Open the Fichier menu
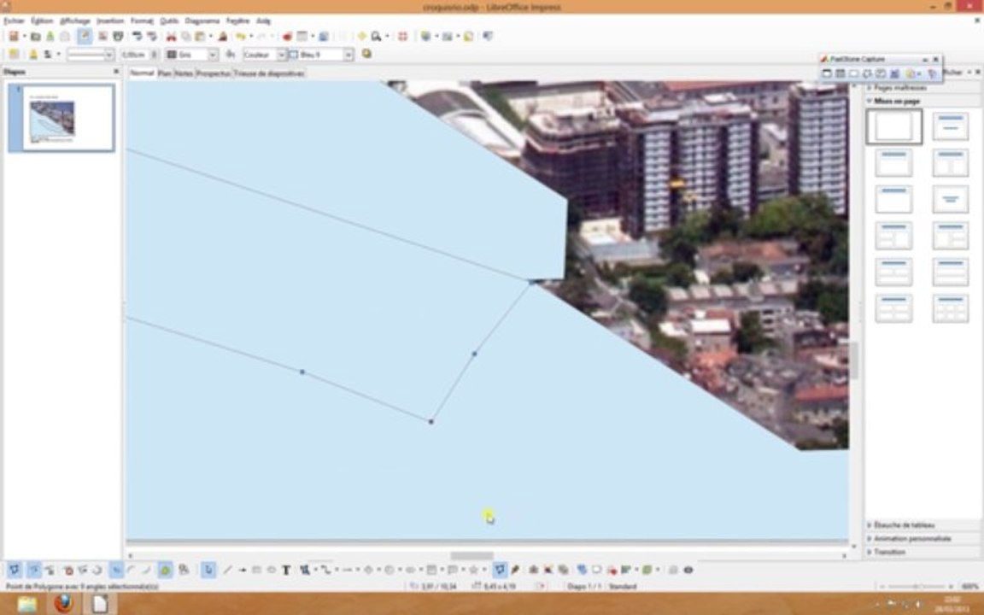 point(13,20)
